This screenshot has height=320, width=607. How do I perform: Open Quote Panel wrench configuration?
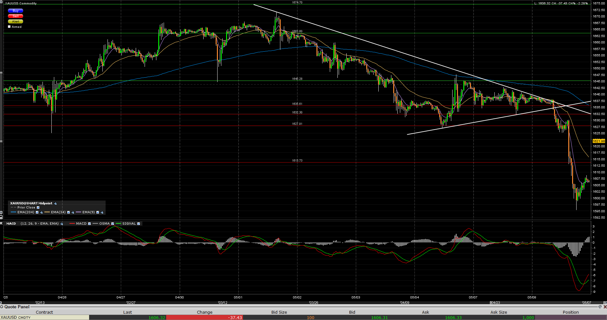point(600,307)
